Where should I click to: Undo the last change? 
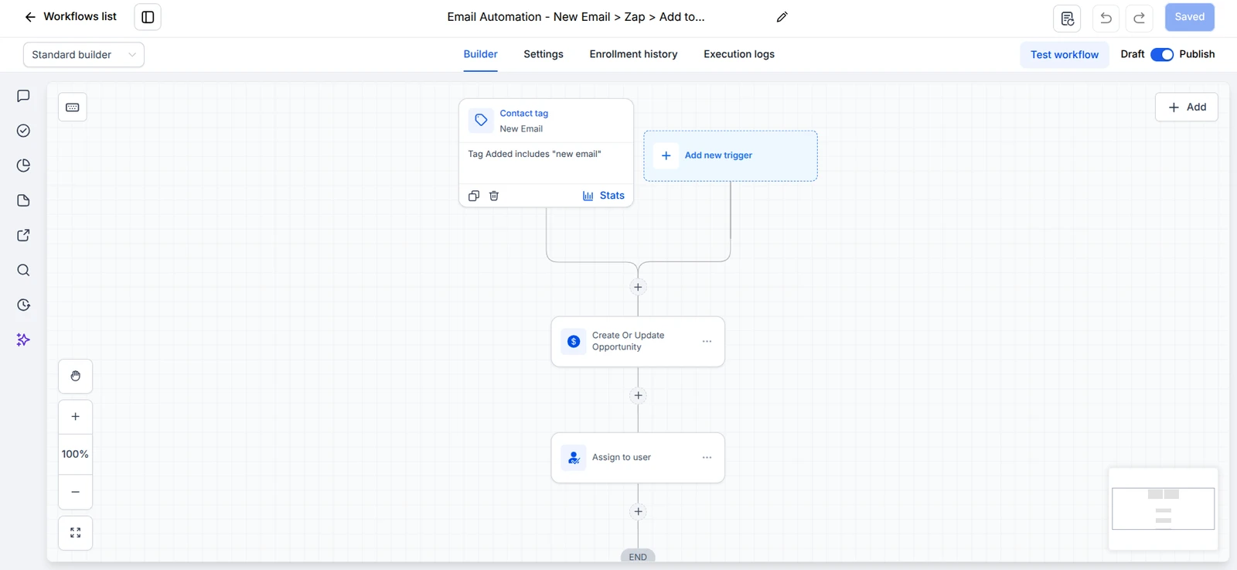(x=1106, y=18)
